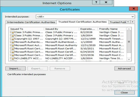The image size is (140, 97).
Task: Click the Close button of Certificates dialog
Action: click(125, 92)
